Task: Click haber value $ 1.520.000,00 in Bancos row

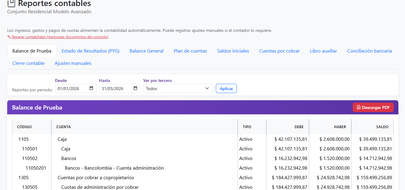Action: click(334, 158)
